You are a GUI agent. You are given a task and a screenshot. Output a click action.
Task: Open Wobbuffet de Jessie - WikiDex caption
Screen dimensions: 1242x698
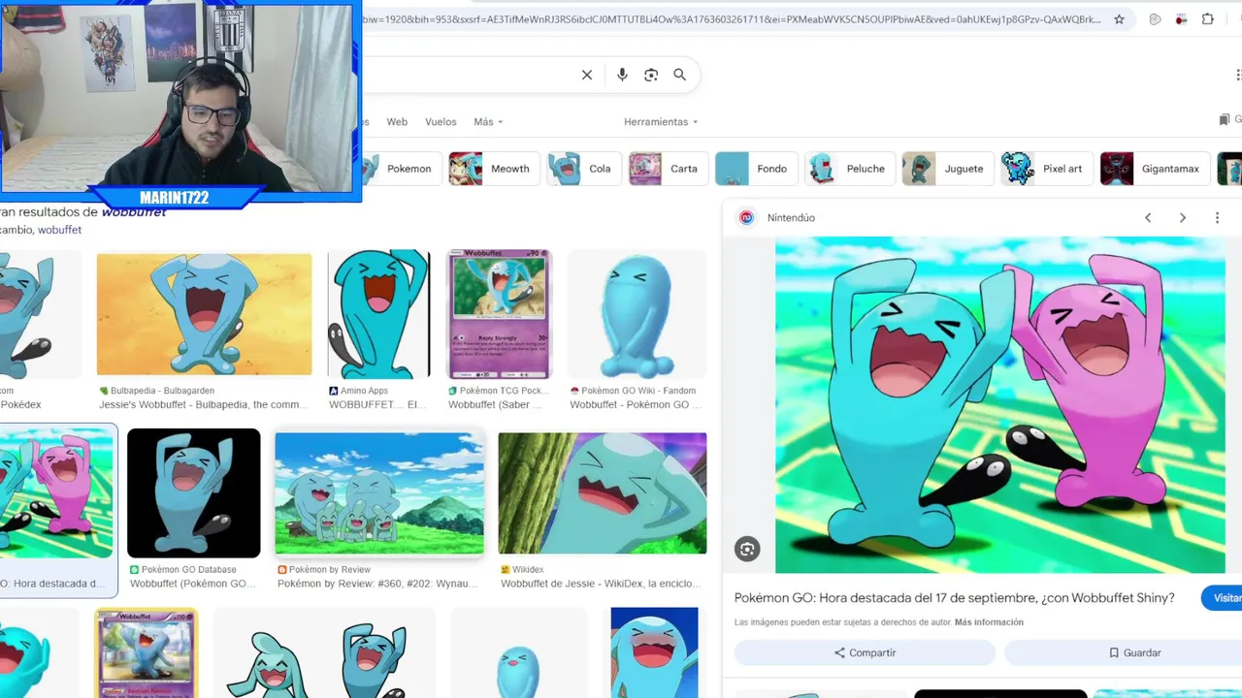(599, 584)
